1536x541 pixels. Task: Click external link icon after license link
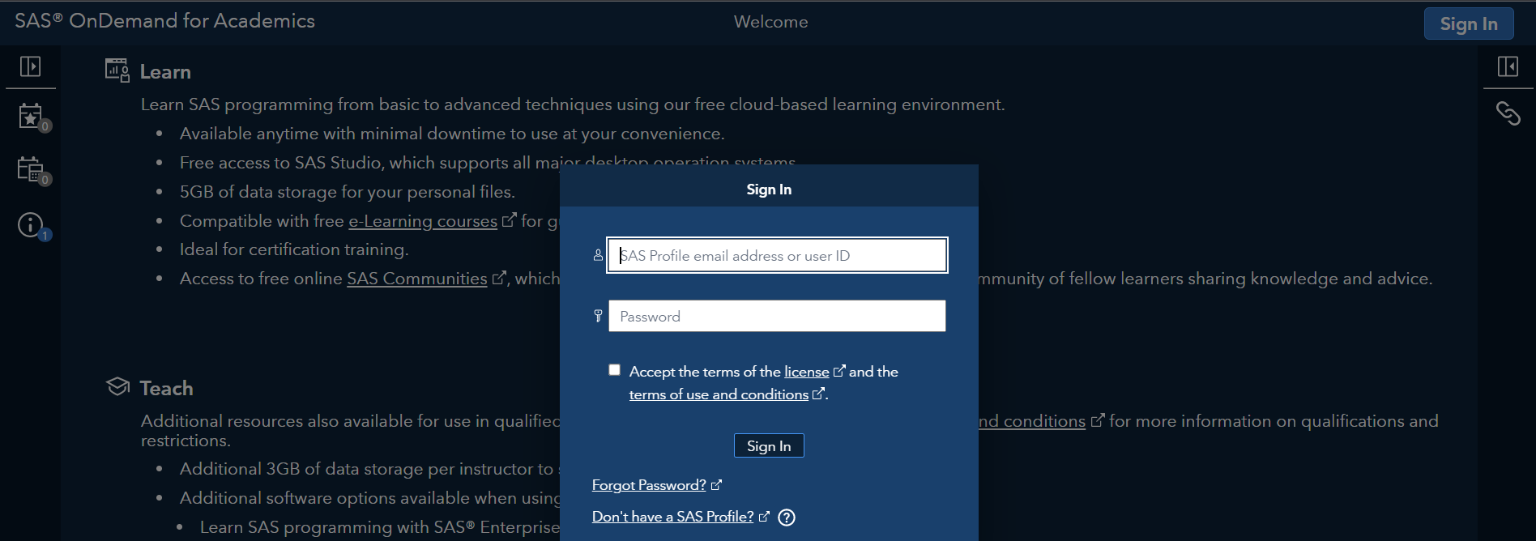point(839,371)
